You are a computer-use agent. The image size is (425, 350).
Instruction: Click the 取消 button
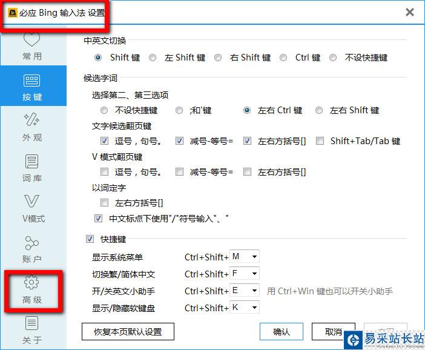[334, 332]
